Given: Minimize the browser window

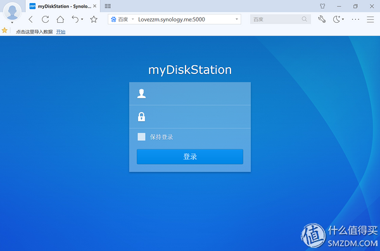Looking at the screenshot, I should 339,6.
